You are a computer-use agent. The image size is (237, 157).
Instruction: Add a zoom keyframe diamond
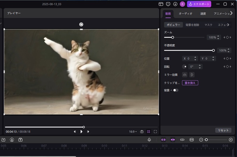pyautogui.click(x=227, y=37)
